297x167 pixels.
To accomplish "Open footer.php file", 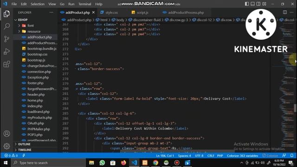I will point(35,83).
